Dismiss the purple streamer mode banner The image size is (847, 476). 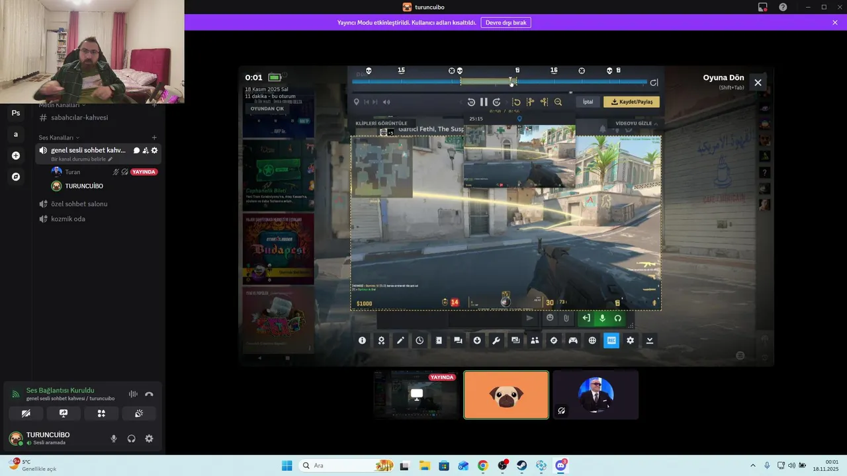(x=835, y=22)
